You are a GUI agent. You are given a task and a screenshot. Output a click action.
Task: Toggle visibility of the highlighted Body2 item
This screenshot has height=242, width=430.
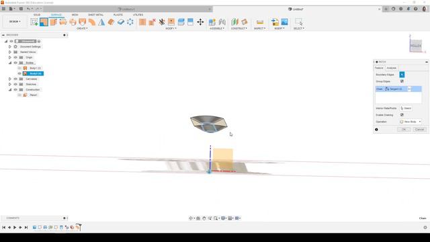[x=19, y=73]
